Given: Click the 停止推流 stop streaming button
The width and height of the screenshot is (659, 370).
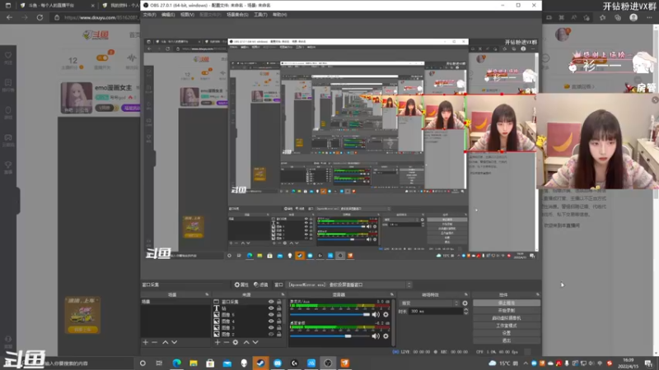Looking at the screenshot, I should click(507, 303).
